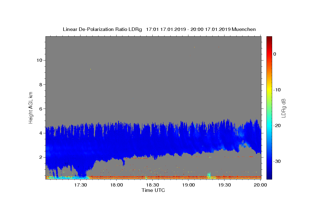The width and height of the screenshot is (323, 215).
Task: Click the 20:00 time axis label
Action: [x=261, y=185]
